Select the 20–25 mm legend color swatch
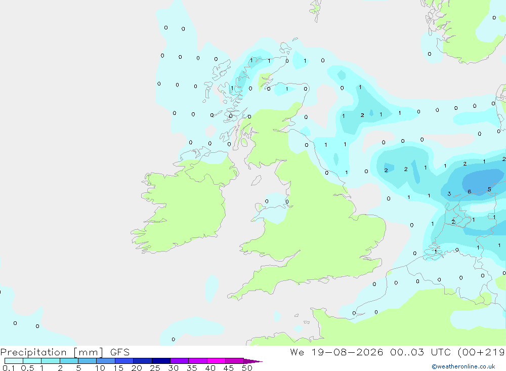506x371 pixels. point(143,361)
